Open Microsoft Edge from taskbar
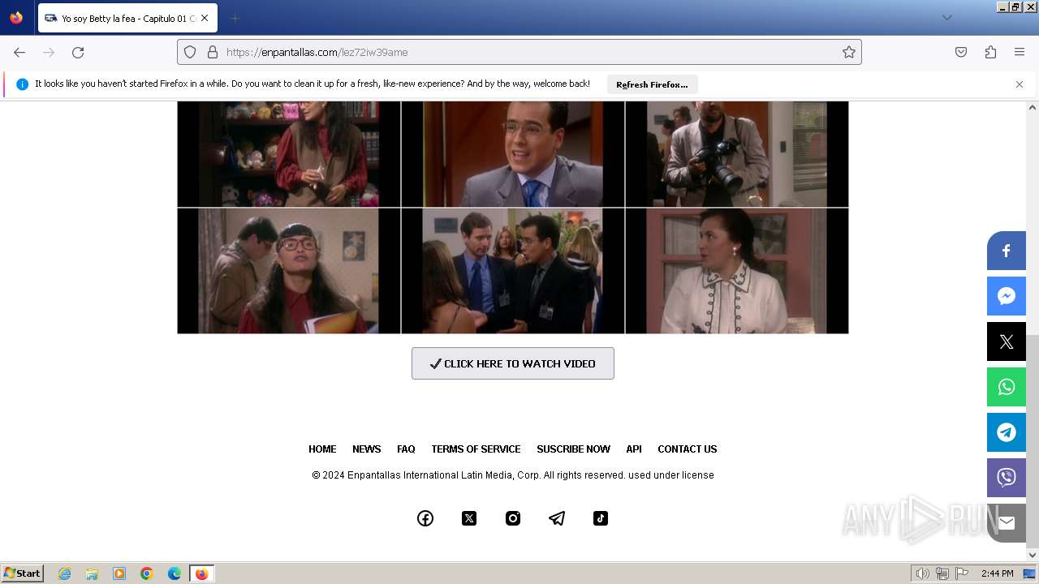 point(175,573)
